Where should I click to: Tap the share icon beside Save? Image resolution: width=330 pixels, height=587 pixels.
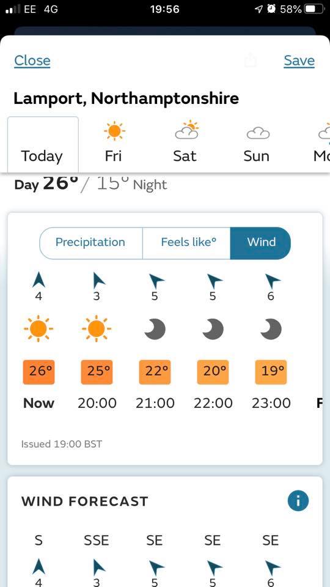point(251,61)
